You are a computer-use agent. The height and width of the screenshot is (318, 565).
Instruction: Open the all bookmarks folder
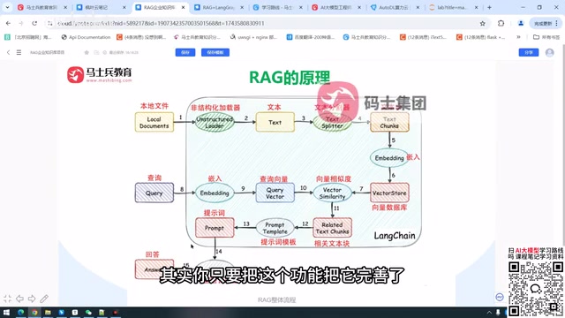point(546,37)
